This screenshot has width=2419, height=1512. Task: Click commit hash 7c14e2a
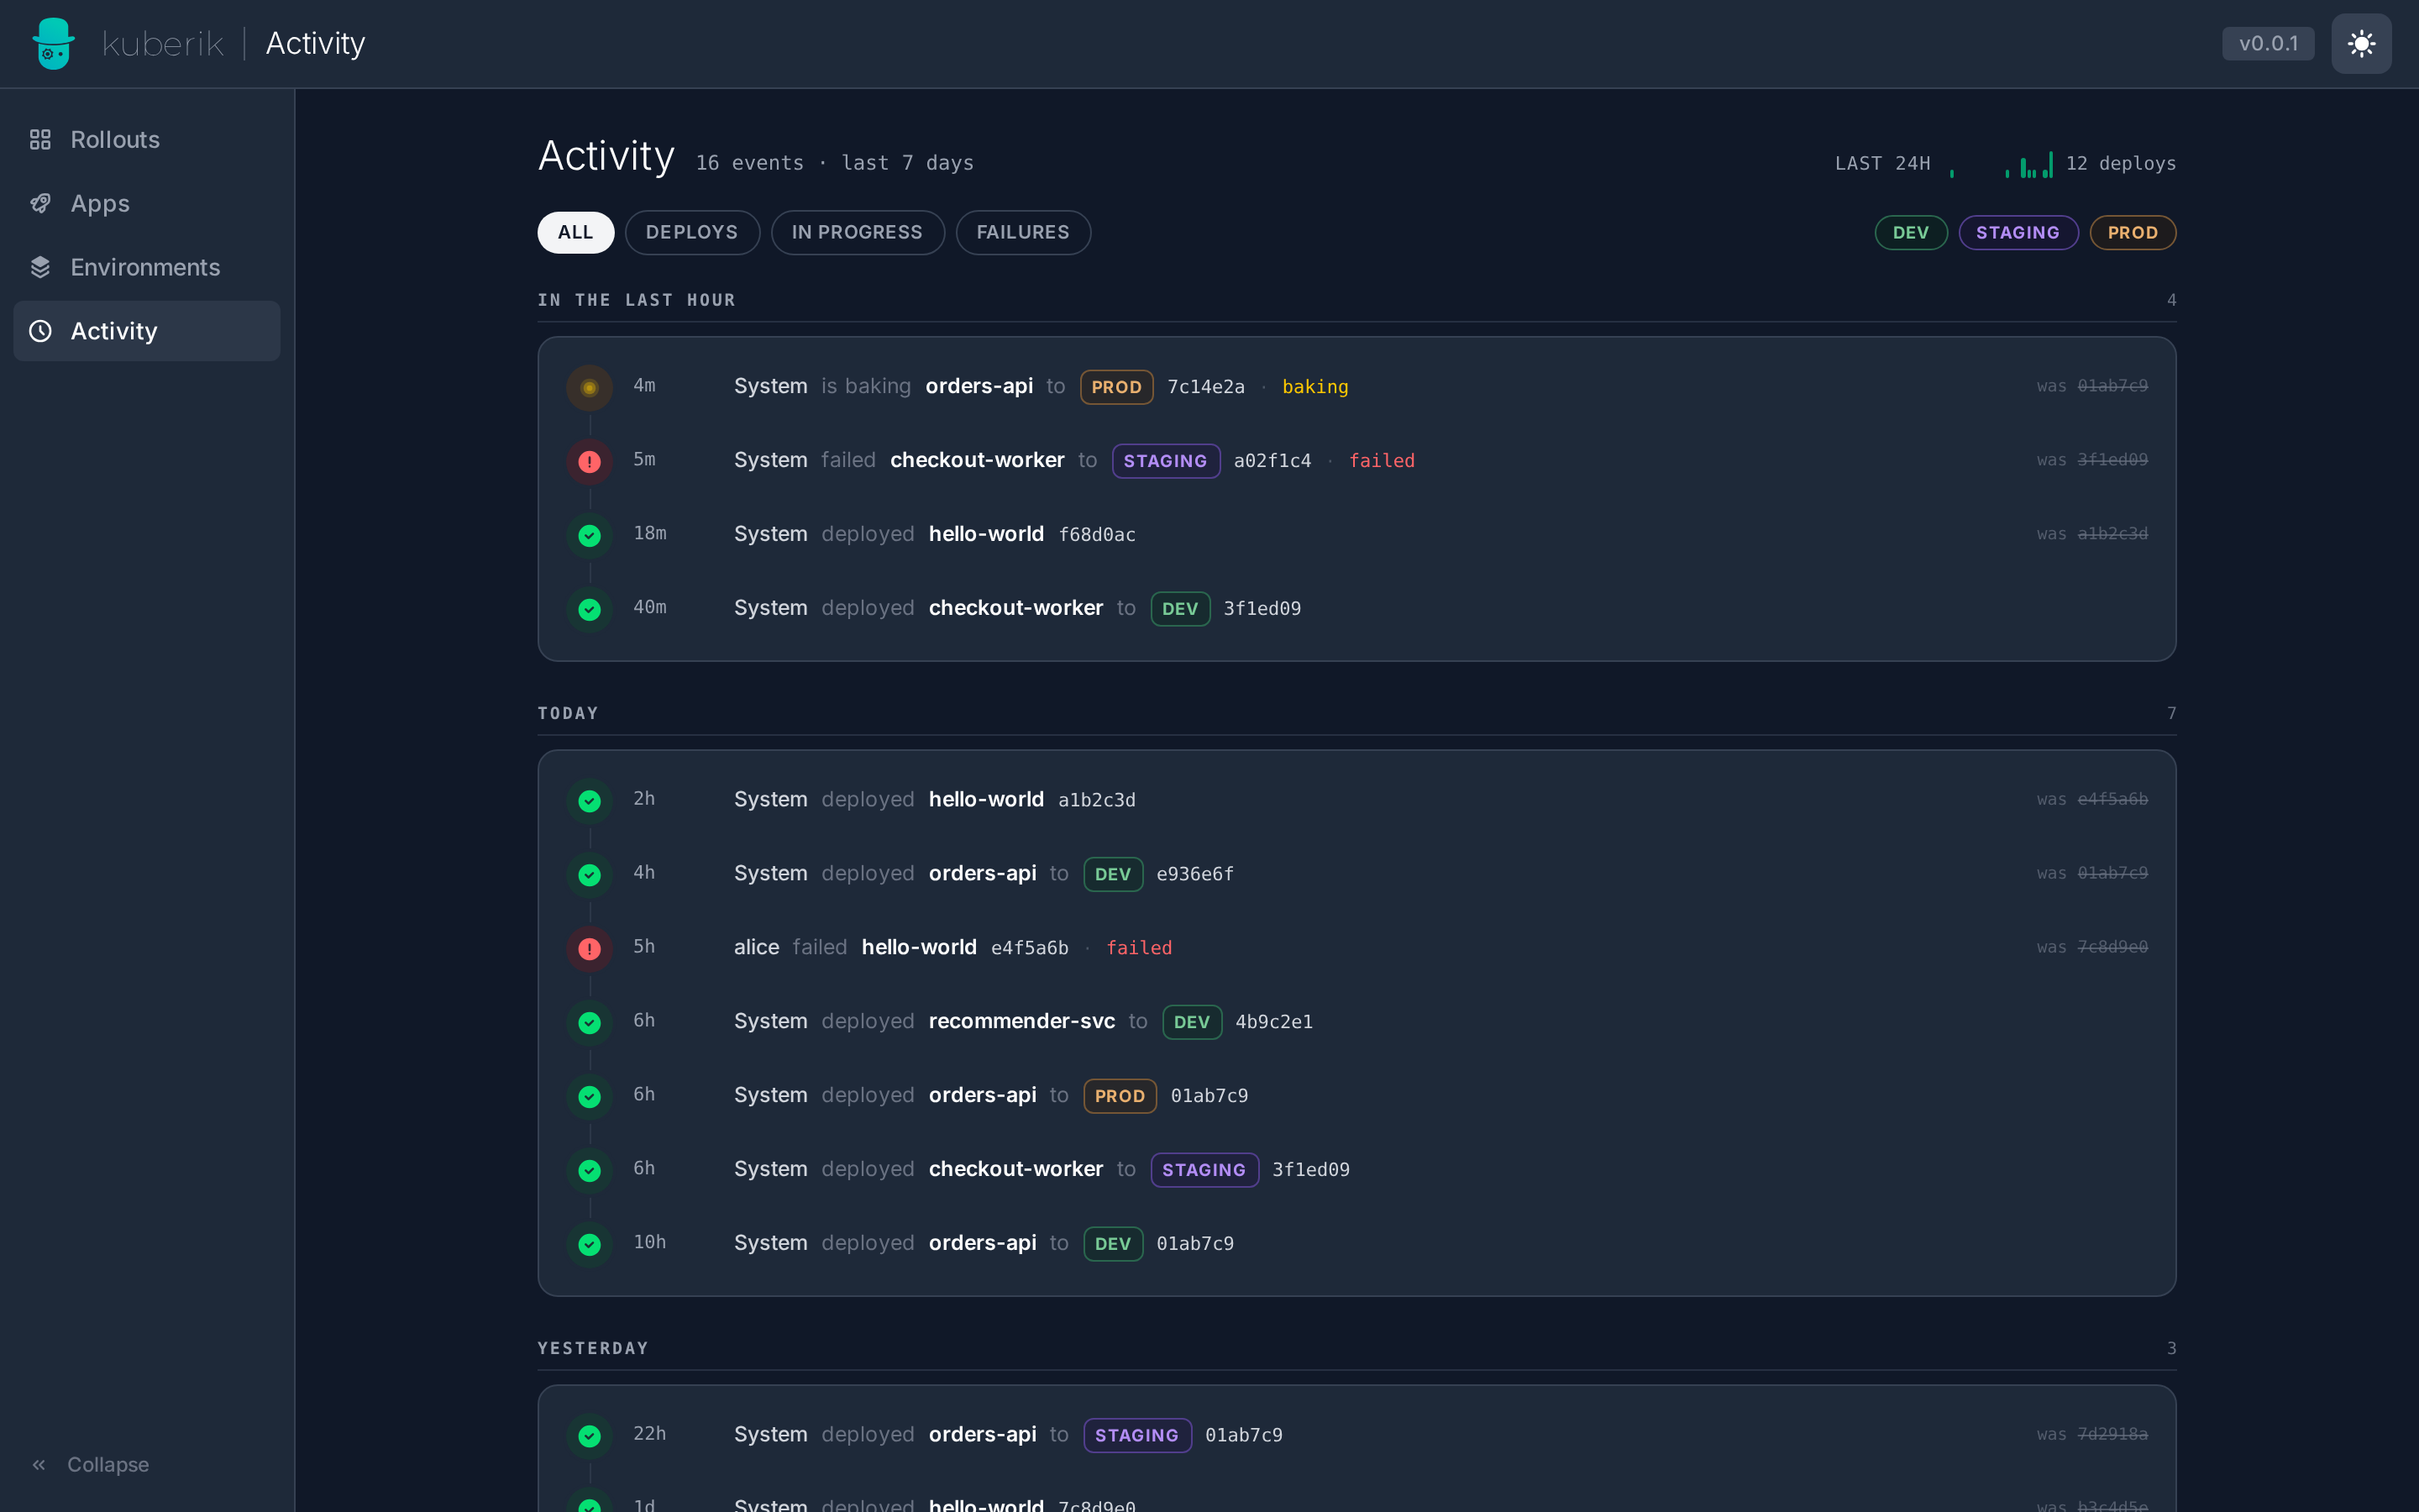[1206, 387]
